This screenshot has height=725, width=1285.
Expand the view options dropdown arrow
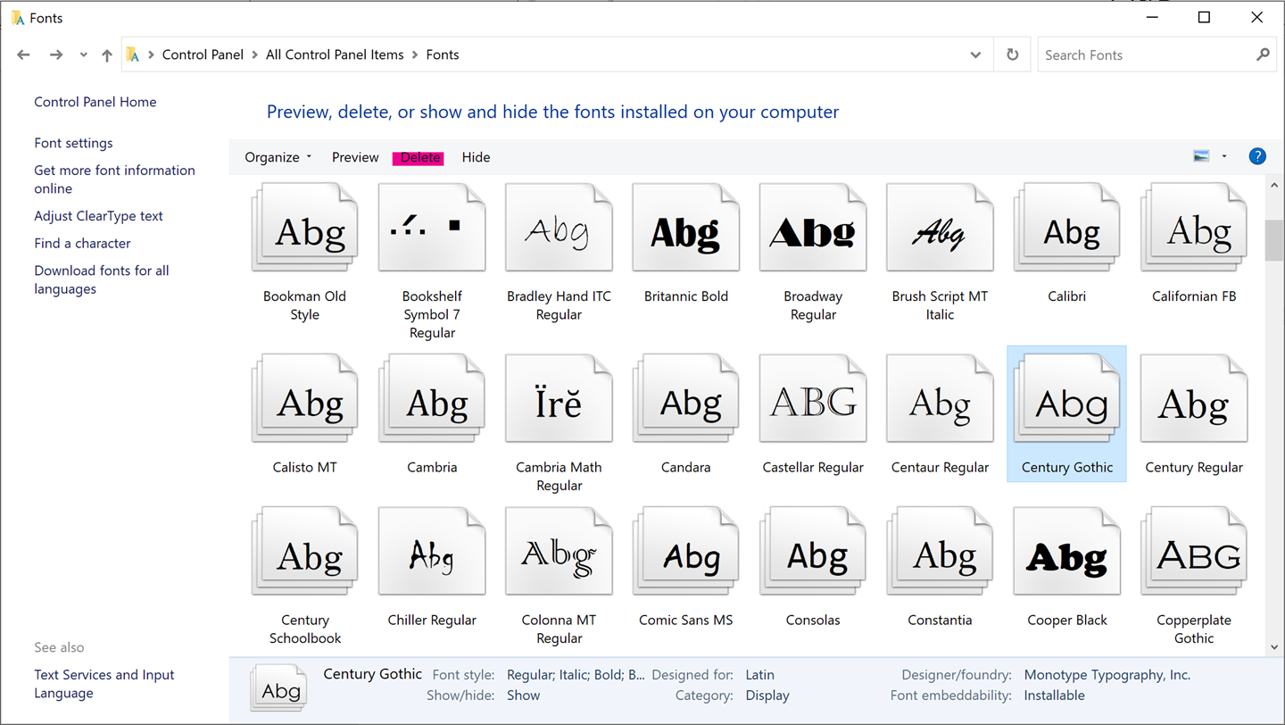(x=1224, y=156)
